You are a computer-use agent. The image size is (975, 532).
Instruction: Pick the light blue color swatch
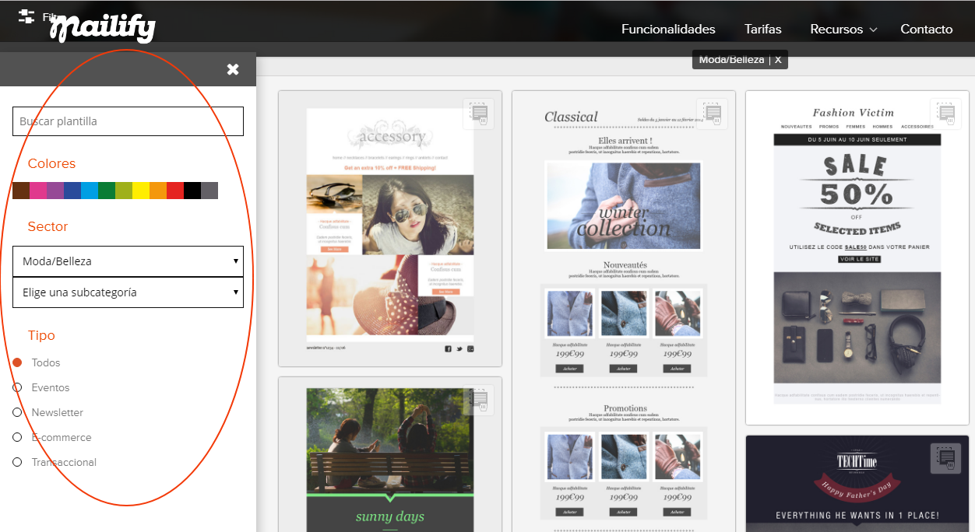pos(90,191)
